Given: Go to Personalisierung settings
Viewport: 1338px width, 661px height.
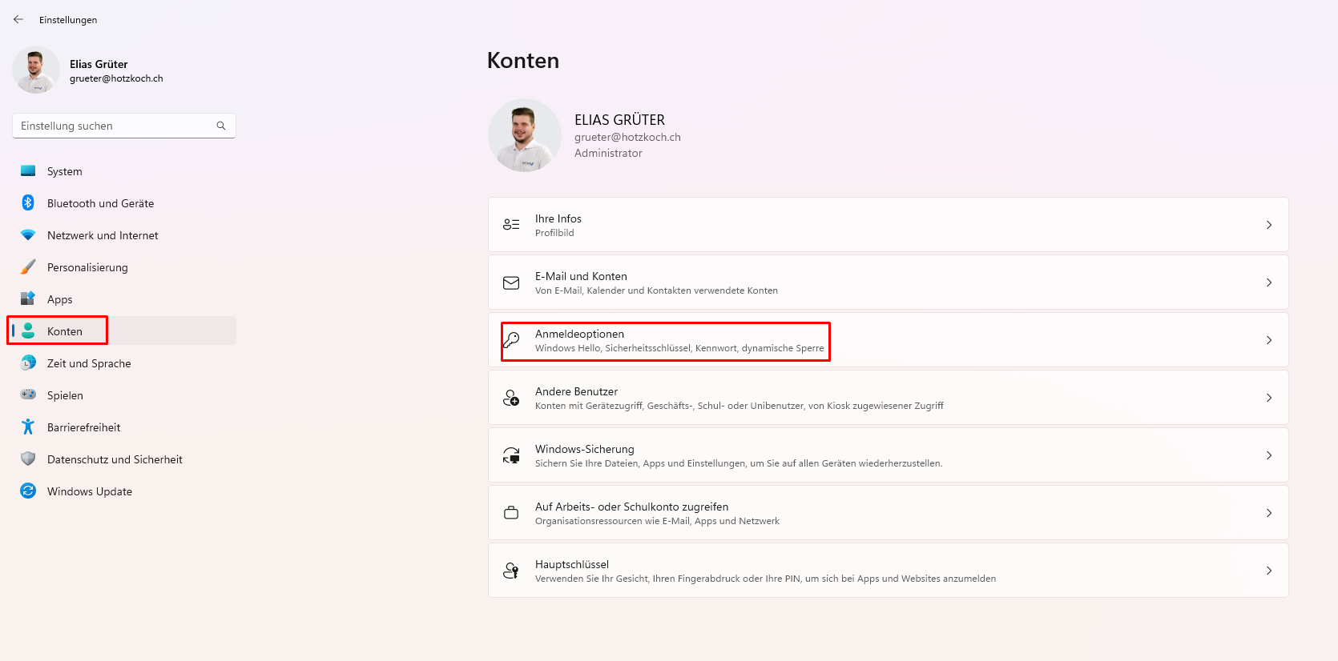Looking at the screenshot, I should [x=87, y=267].
